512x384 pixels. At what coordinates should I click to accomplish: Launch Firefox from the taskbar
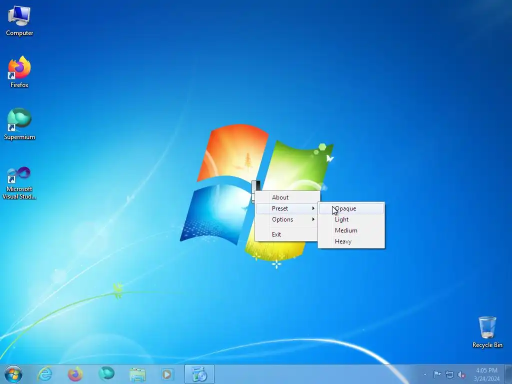(x=75, y=374)
